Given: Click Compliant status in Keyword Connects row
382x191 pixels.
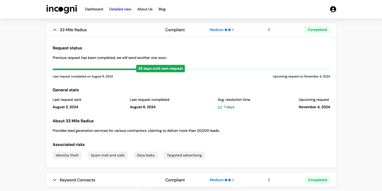Looking at the screenshot, I should (x=175, y=180).
